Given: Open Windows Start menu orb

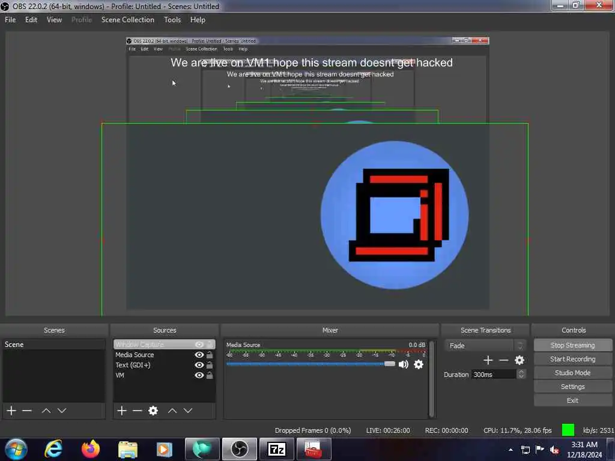Looking at the screenshot, I should click(16, 449).
